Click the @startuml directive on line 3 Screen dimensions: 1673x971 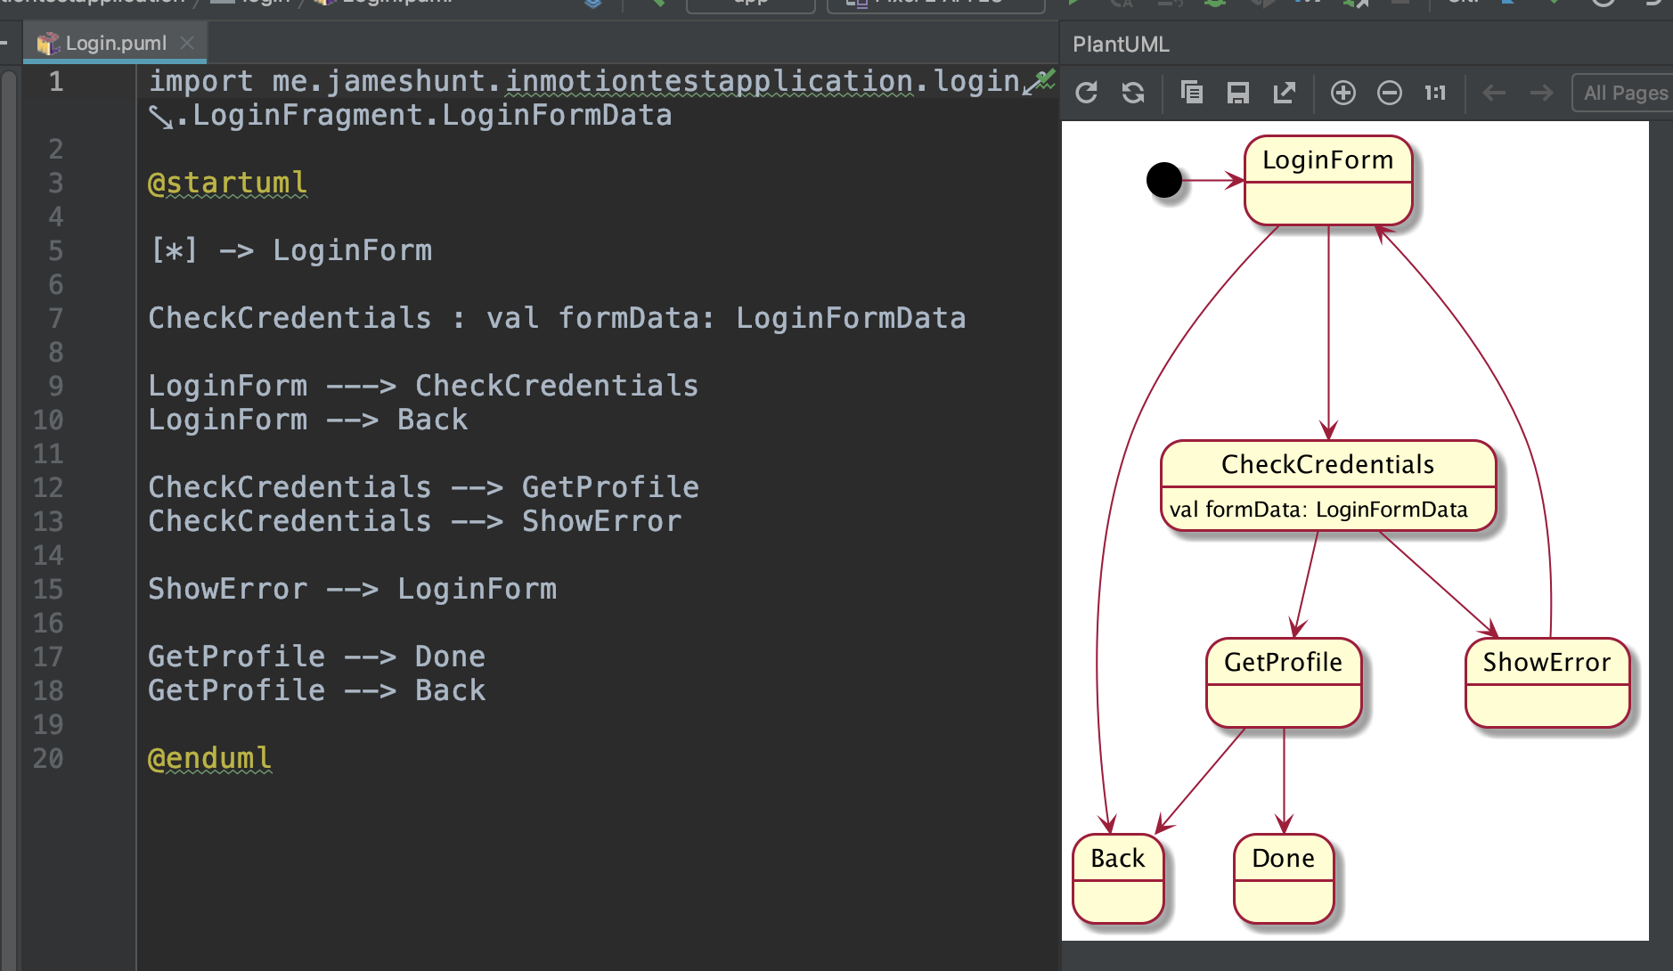[x=228, y=183]
